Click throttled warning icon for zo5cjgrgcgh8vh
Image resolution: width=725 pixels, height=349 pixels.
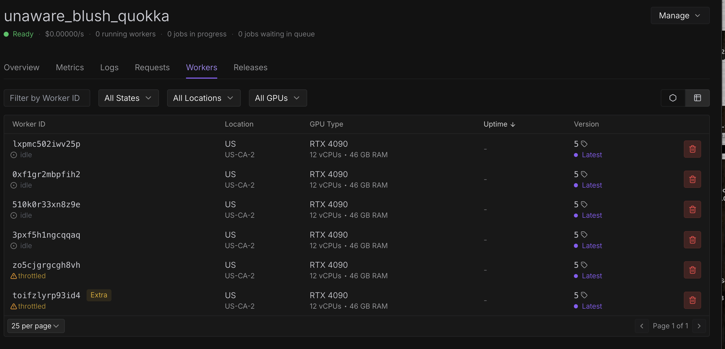tap(14, 276)
